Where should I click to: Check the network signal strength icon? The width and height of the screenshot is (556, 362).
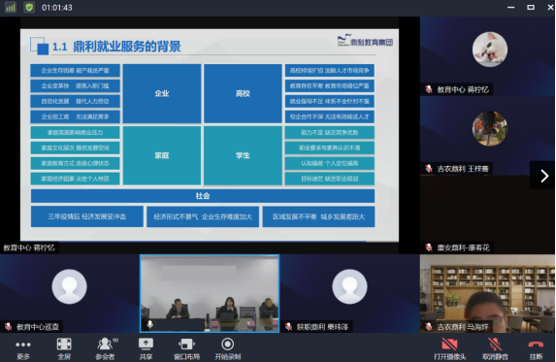pos(11,8)
